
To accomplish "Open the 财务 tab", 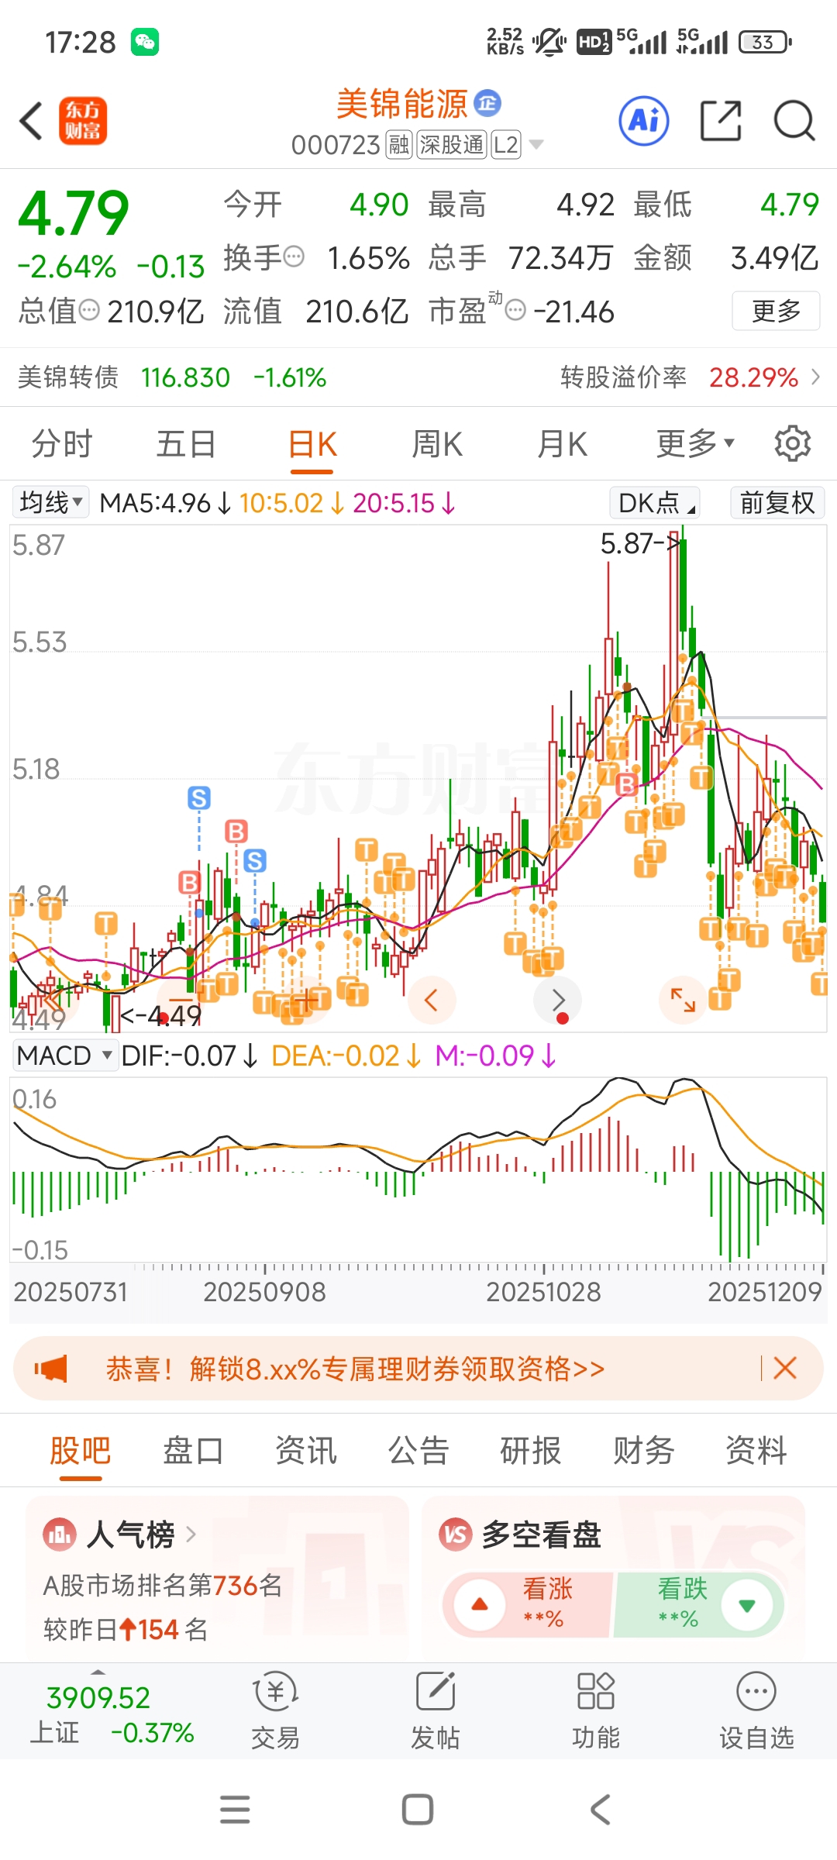I will click(x=644, y=1451).
